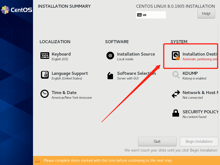
Task: Click the us keyboard layout field
Action: (151, 15)
